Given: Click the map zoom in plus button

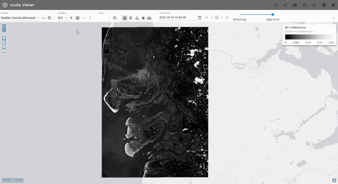Looking at the screenshot, I should (4, 26).
